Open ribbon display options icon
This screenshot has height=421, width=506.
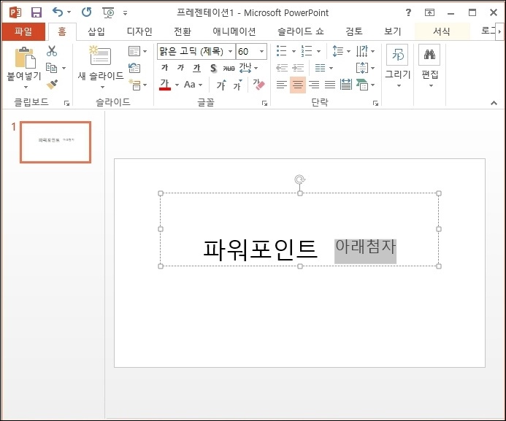point(429,12)
